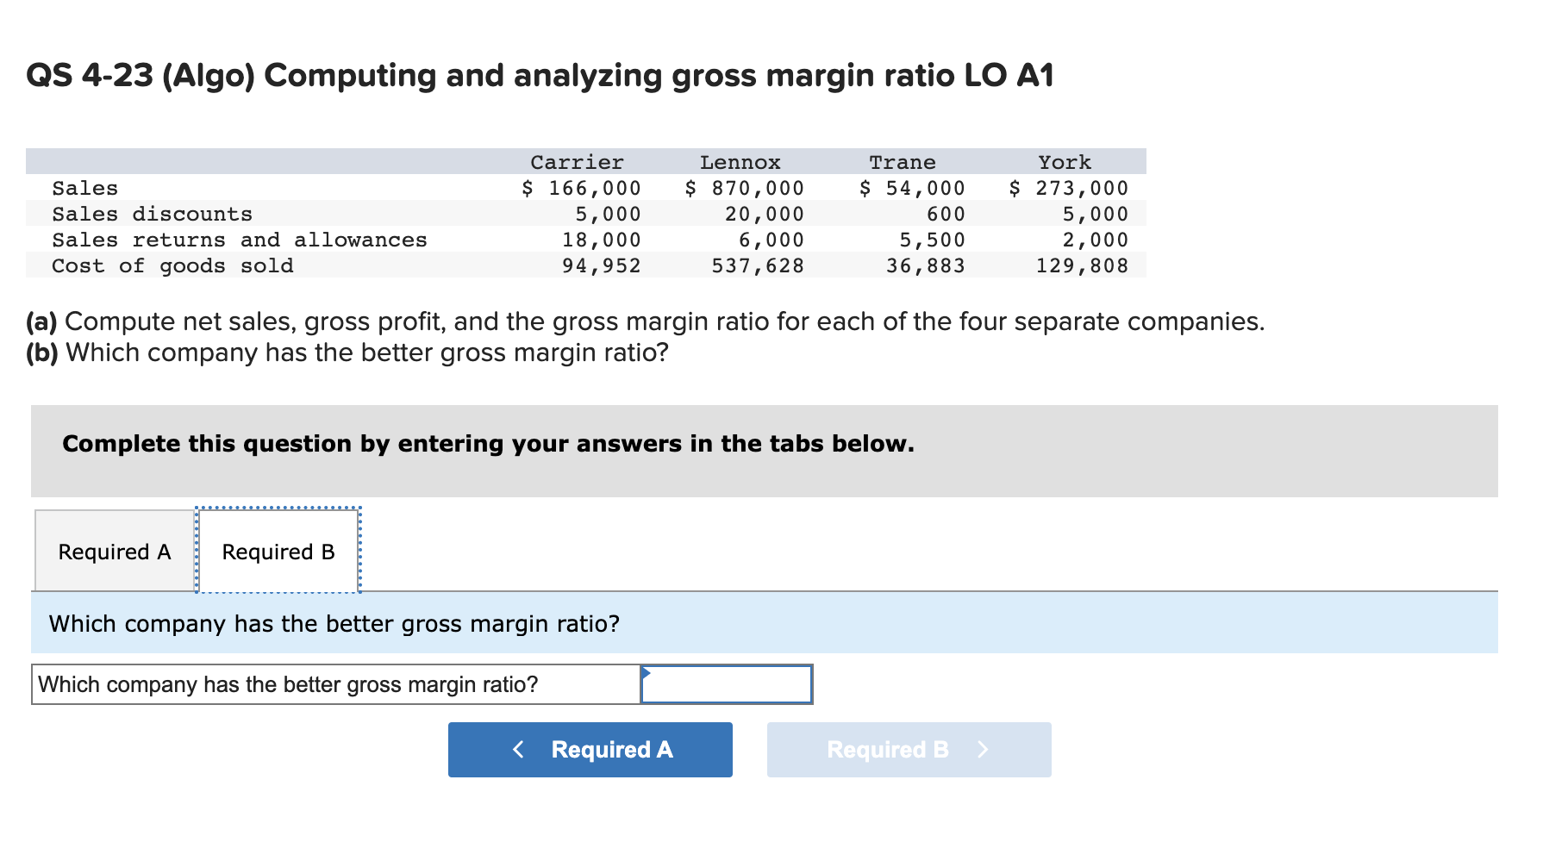Select the question title QS 4-23
This screenshot has height=867, width=1543.
click(x=540, y=75)
